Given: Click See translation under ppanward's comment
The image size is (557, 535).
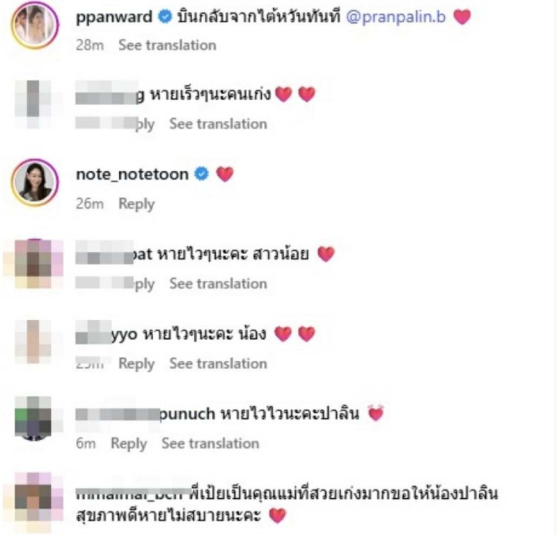Looking at the screenshot, I should click(167, 45).
